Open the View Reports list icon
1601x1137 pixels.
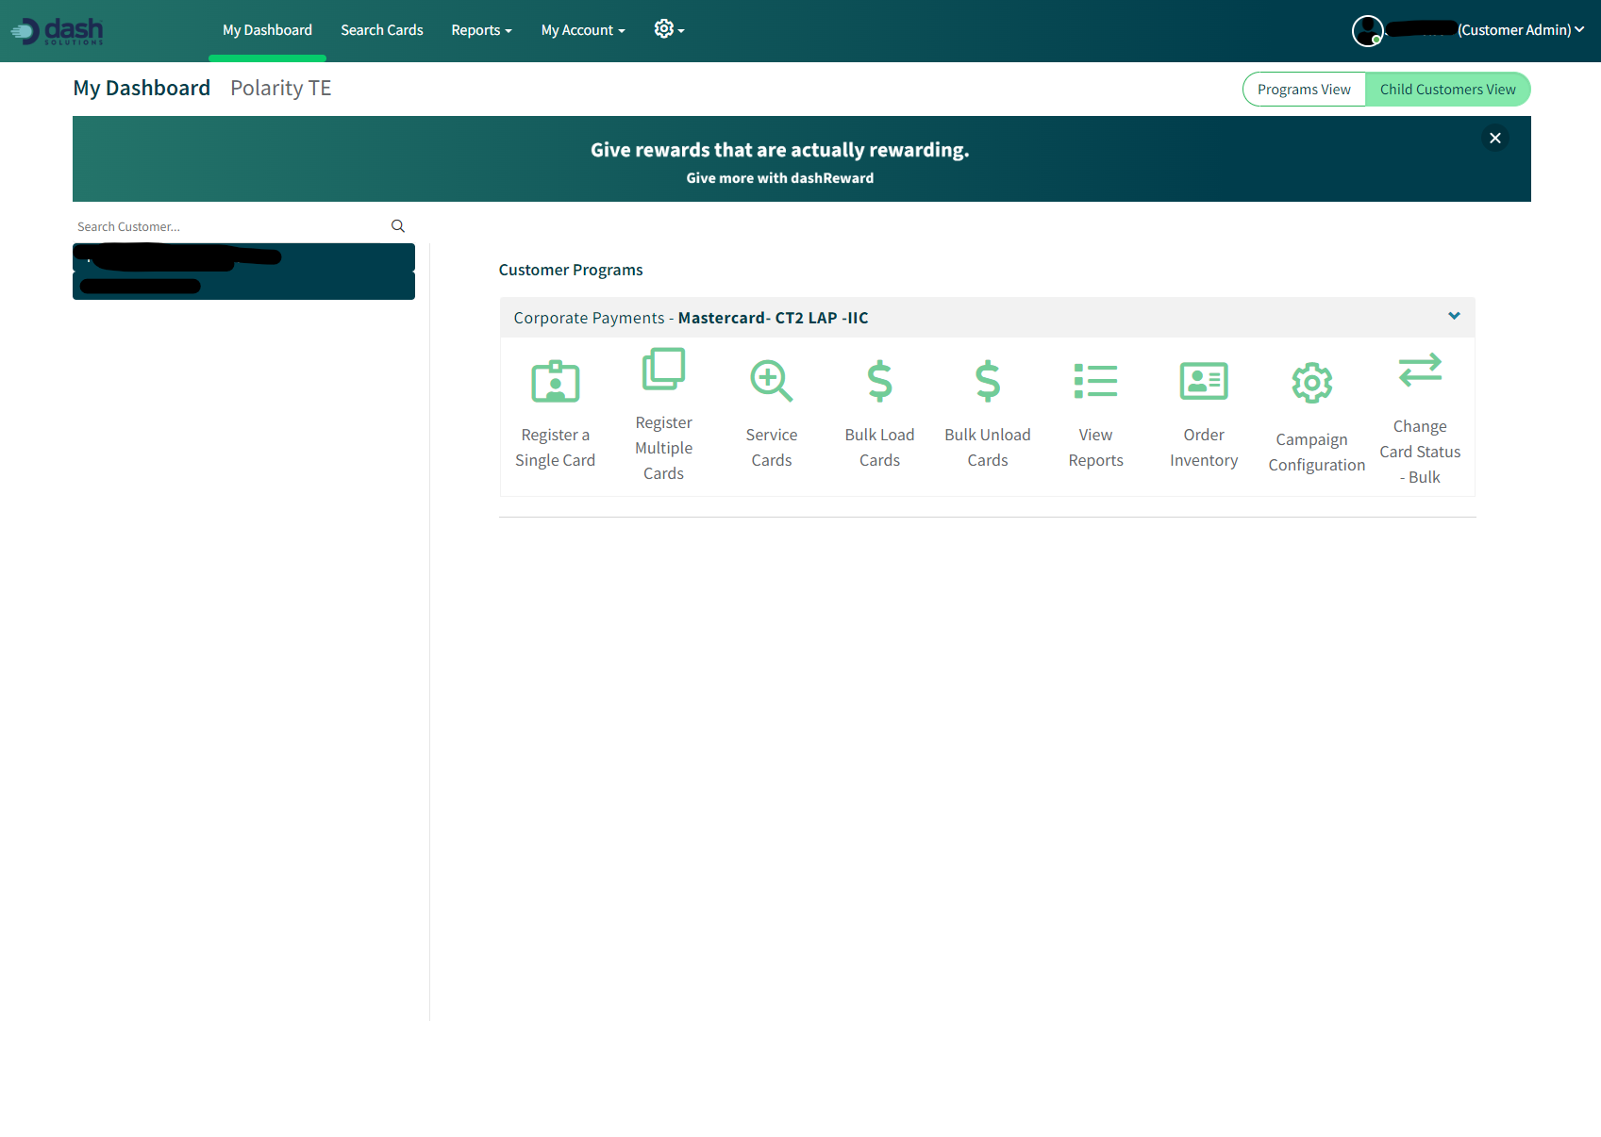(x=1095, y=382)
